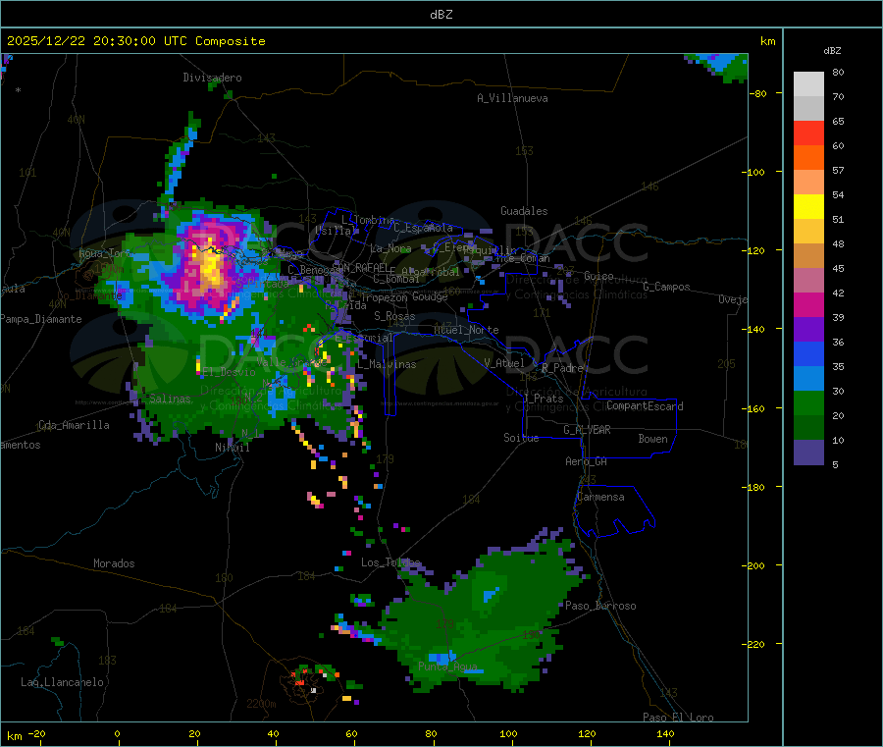Click the 'G_ALVEAR' map label
Image resolution: width=883 pixels, height=747 pixels.
tap(587, 430)
